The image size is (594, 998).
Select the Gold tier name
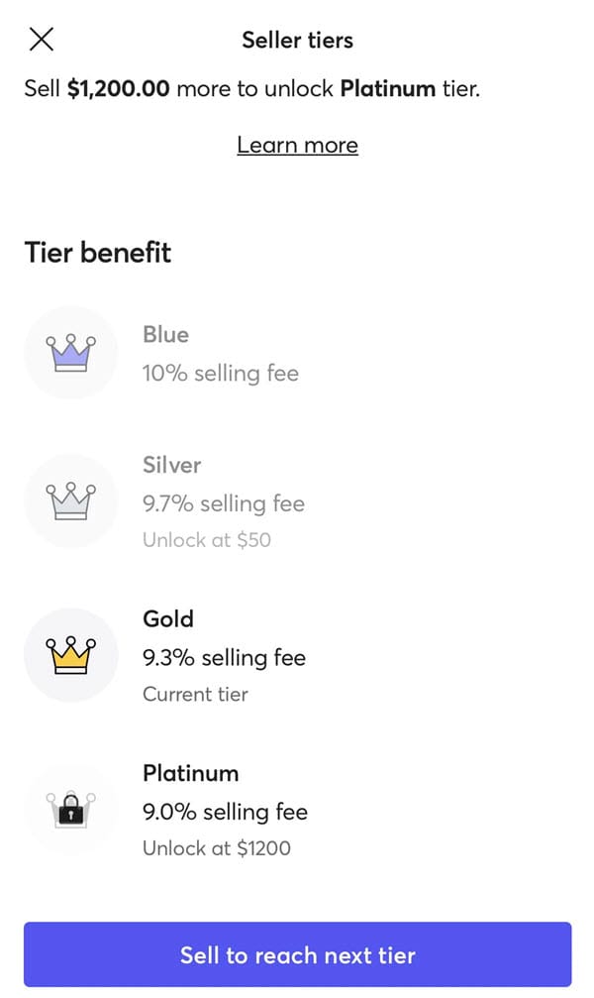point(168,619)
